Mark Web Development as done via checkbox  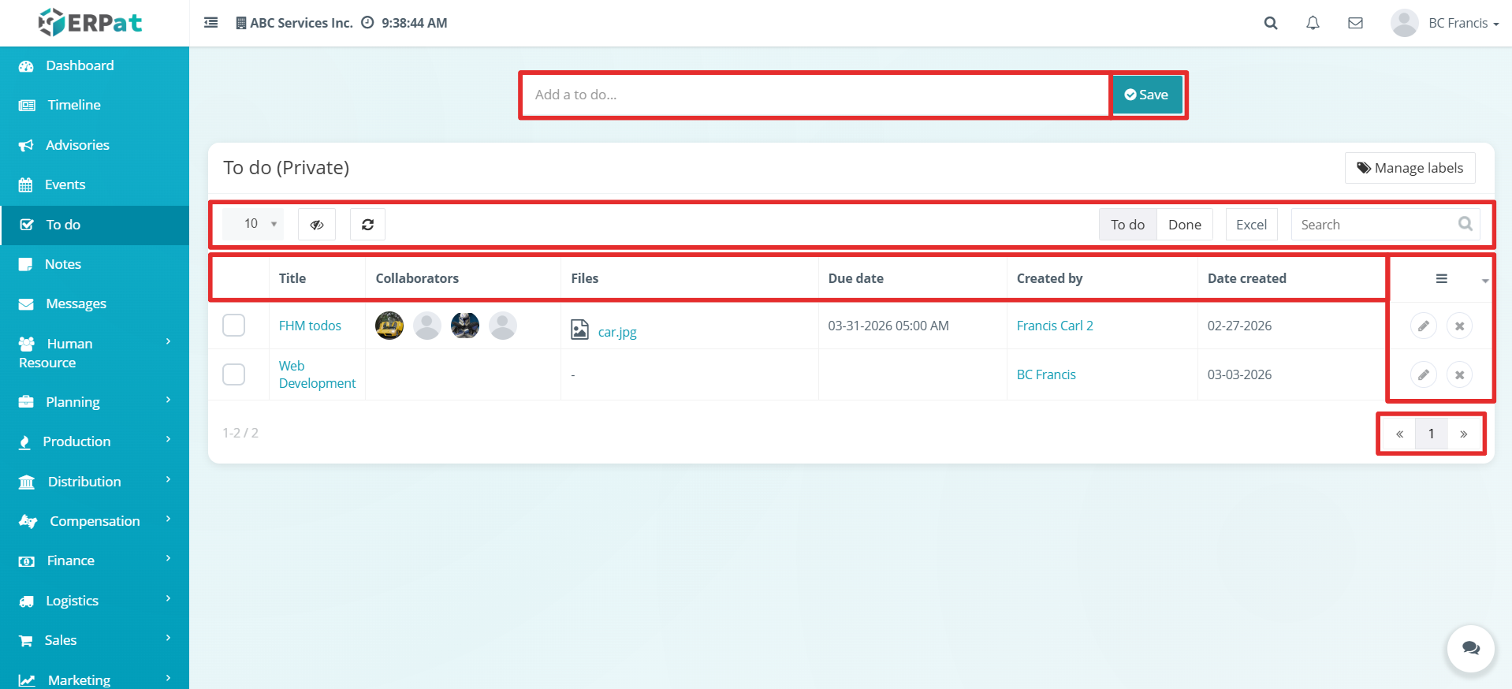pyautogui.click(x=233, y=374)
